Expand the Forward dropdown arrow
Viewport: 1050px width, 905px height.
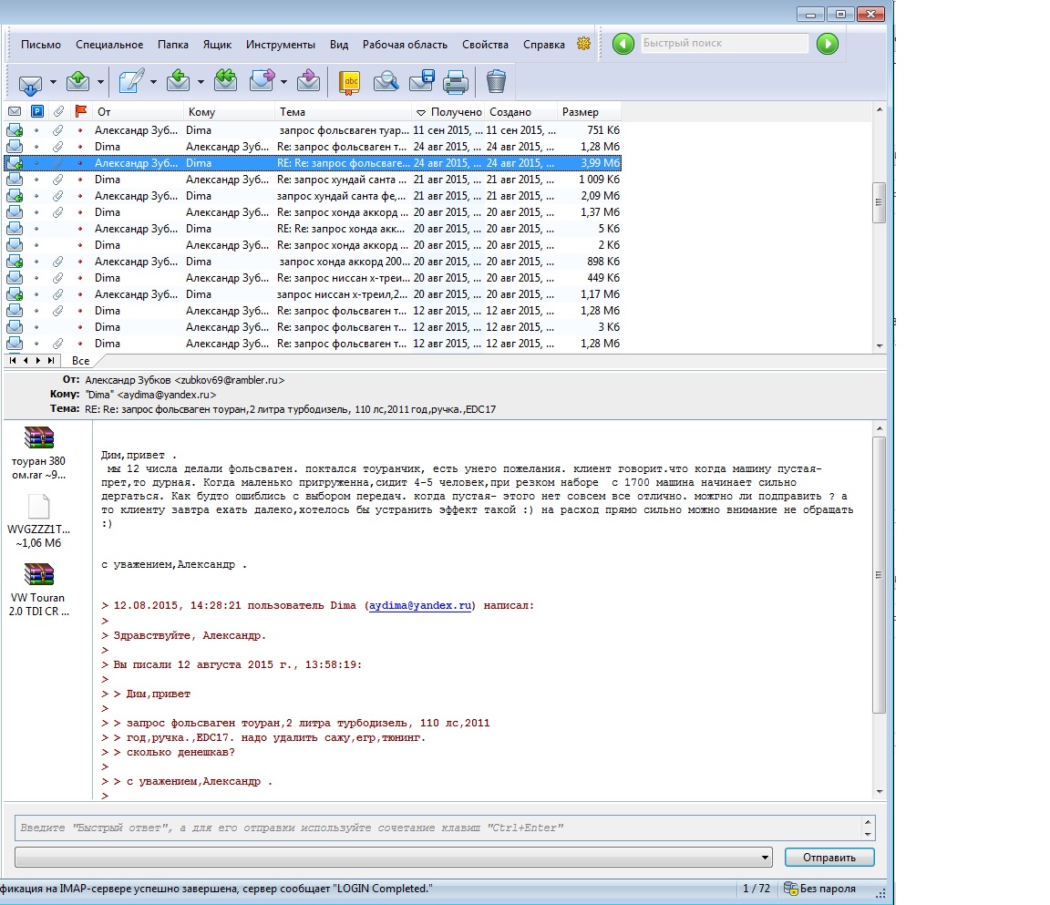[x=284, y=82]
